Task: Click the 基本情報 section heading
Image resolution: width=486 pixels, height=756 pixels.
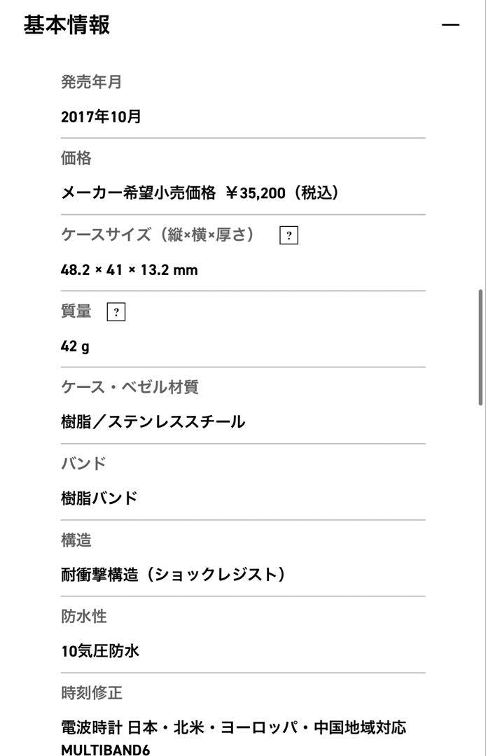Action: [x=67, y=25]
